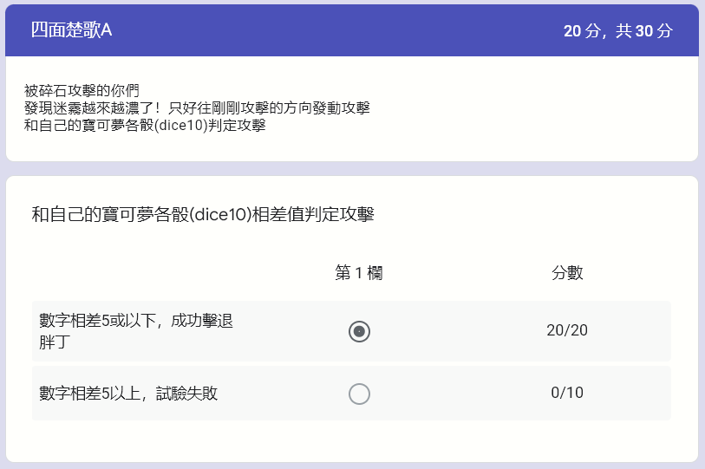The width and height of the screenshot is (705, 469).
Task: Click the 分數 column header
Action: (x=567, y=272)
